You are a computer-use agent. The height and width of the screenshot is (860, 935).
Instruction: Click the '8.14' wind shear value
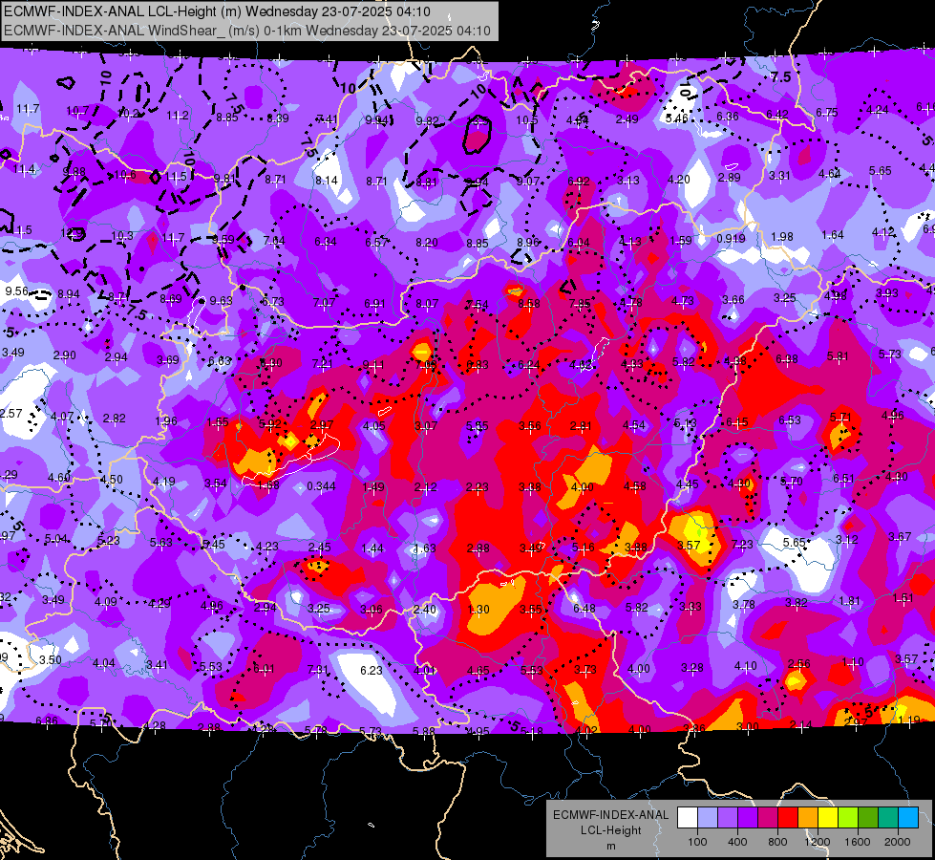[x=327, y=181]
